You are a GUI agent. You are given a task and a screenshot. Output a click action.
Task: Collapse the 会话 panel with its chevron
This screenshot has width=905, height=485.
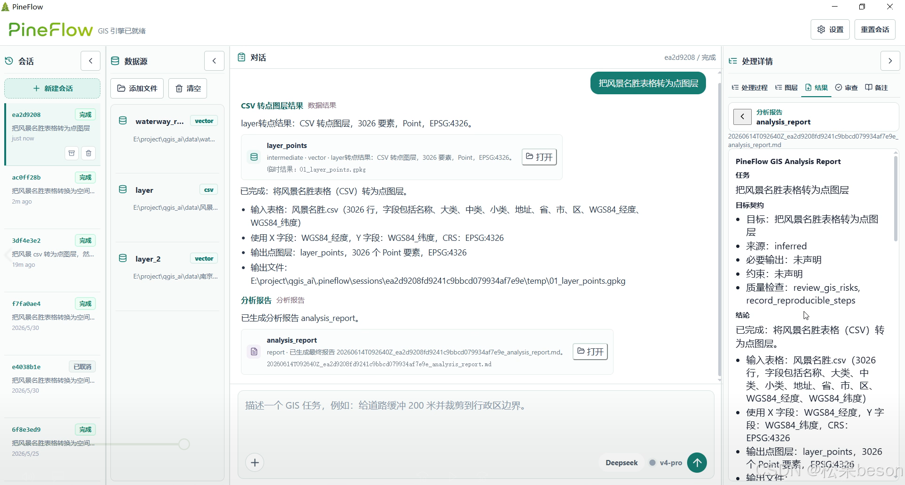tap(91, 61)
